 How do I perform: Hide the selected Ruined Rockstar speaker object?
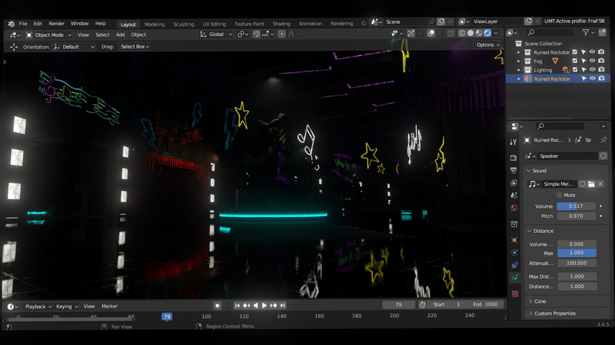pyautogui.click(x=593, y=78)
